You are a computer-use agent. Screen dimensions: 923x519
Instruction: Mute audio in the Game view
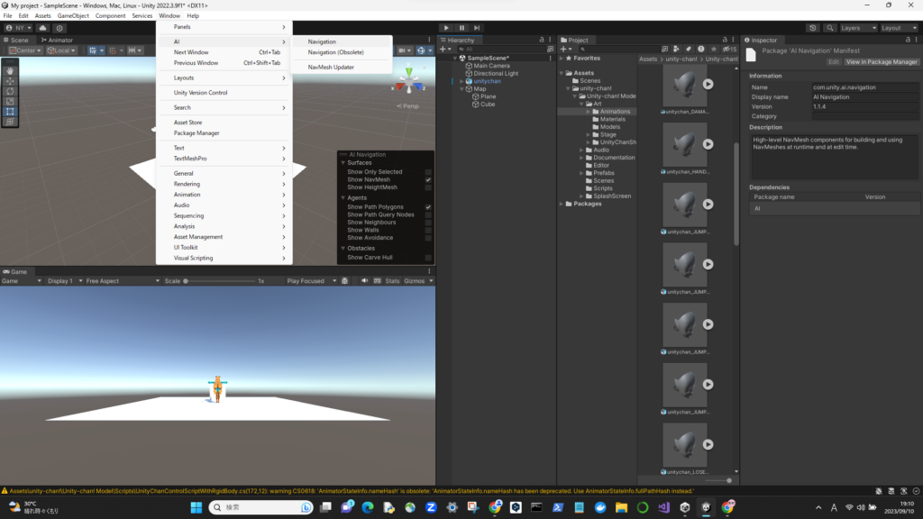coord(364,281)
